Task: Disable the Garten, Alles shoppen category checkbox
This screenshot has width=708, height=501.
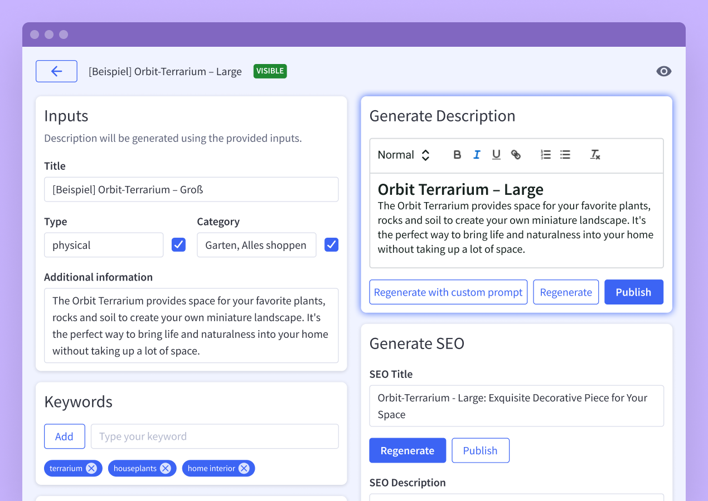Action: [331, 245]
